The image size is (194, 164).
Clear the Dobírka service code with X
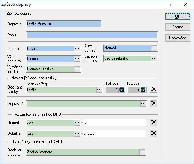click(x=154, y=133)
